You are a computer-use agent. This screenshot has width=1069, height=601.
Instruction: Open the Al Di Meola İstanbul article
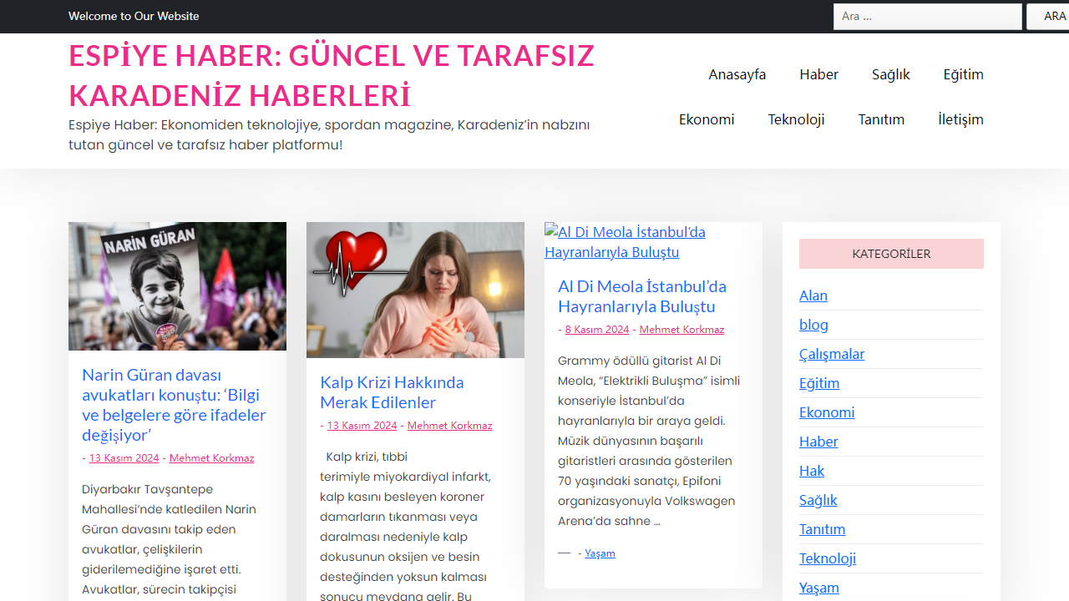(642, 296)
